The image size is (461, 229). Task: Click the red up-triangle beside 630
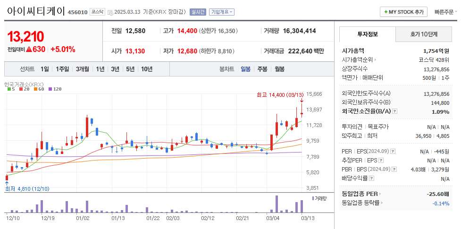(x=29, y=49)
